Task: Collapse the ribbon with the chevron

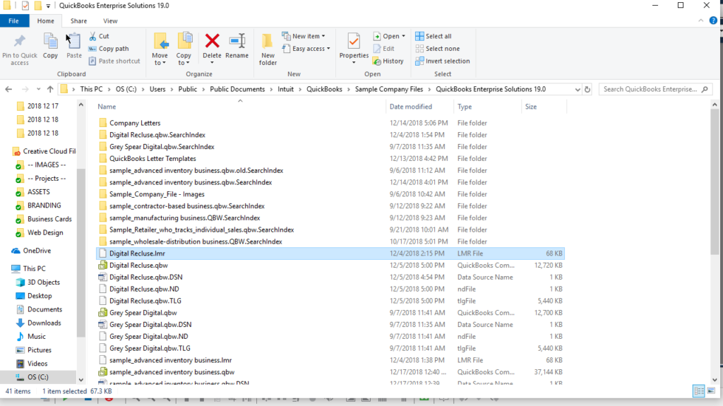Action: [701, 20]
